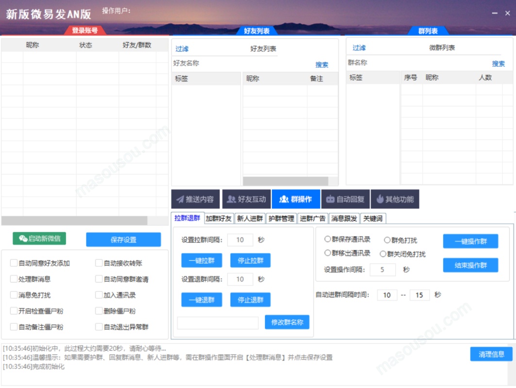516x388 pixels.
Task: Select the 群免打扰 radio option
Action: 387,240
